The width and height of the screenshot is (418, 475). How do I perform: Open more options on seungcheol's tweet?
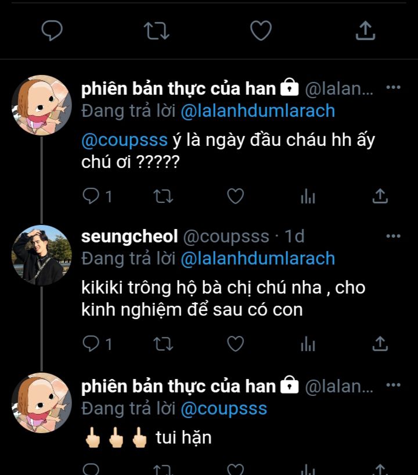pyautogui.click(x=393, y=236)
